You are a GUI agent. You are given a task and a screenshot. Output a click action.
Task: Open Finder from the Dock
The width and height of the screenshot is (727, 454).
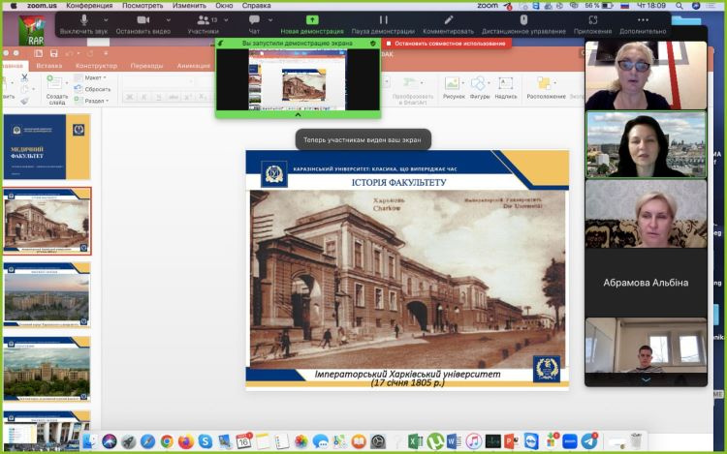89,441
